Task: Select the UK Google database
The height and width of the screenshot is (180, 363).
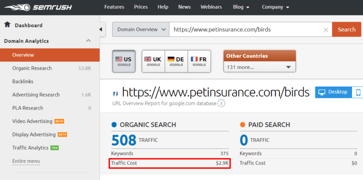Action: [x=153, y=61]
